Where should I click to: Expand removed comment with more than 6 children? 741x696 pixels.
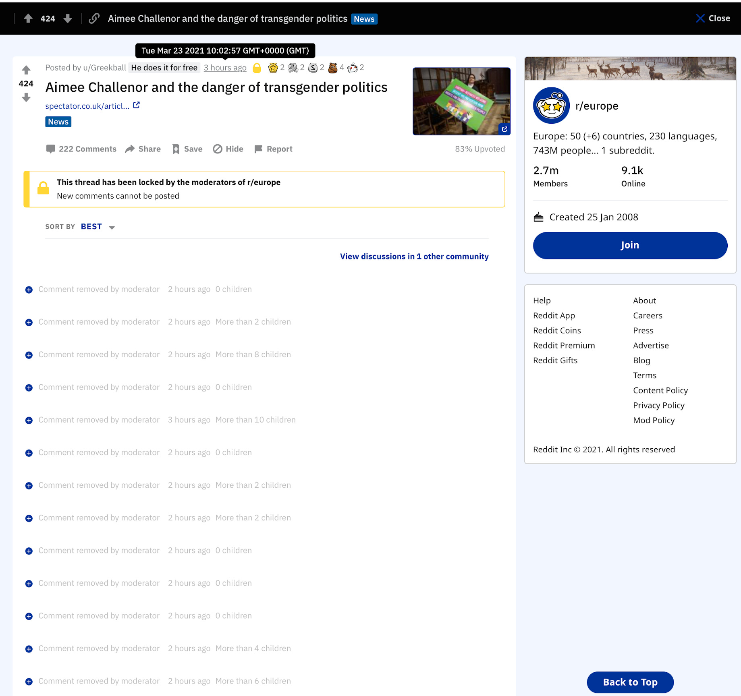29,681
